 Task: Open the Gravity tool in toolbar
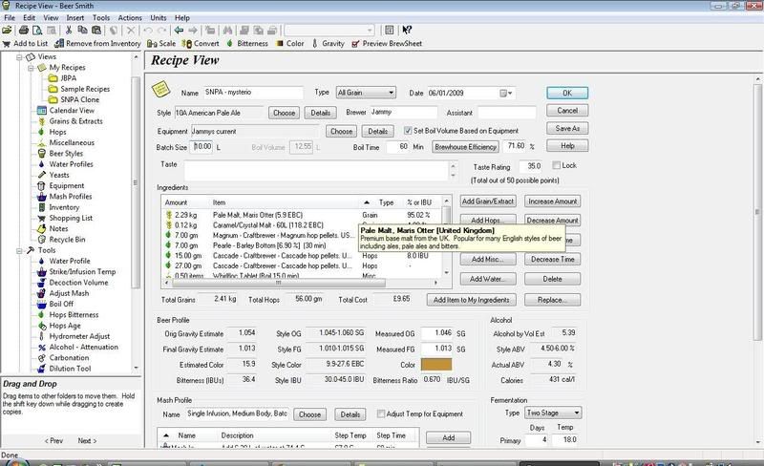[x=329, y=43]
